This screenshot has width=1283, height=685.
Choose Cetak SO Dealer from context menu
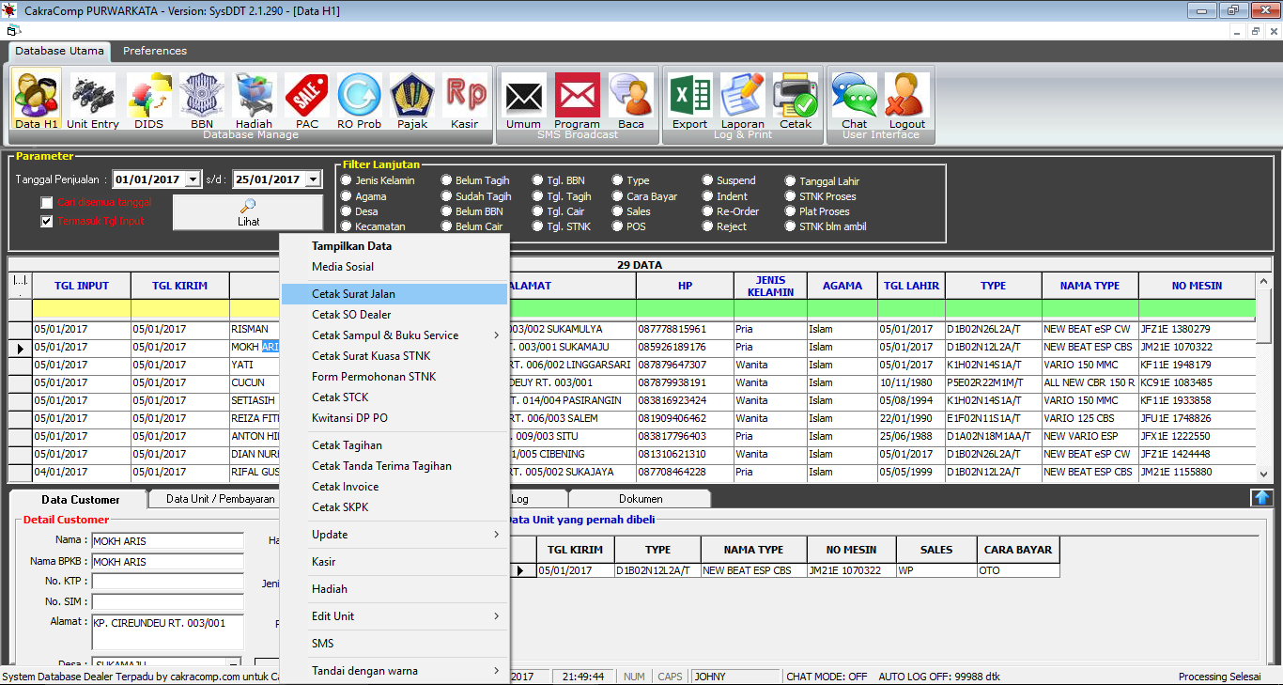point(351,315)
